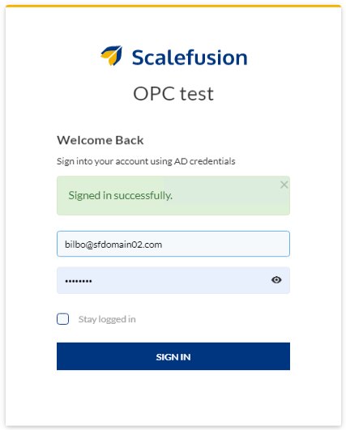Screen dimensions: 346x430
Task: Click the Scalefusion wordmark text
Action: 190,57
